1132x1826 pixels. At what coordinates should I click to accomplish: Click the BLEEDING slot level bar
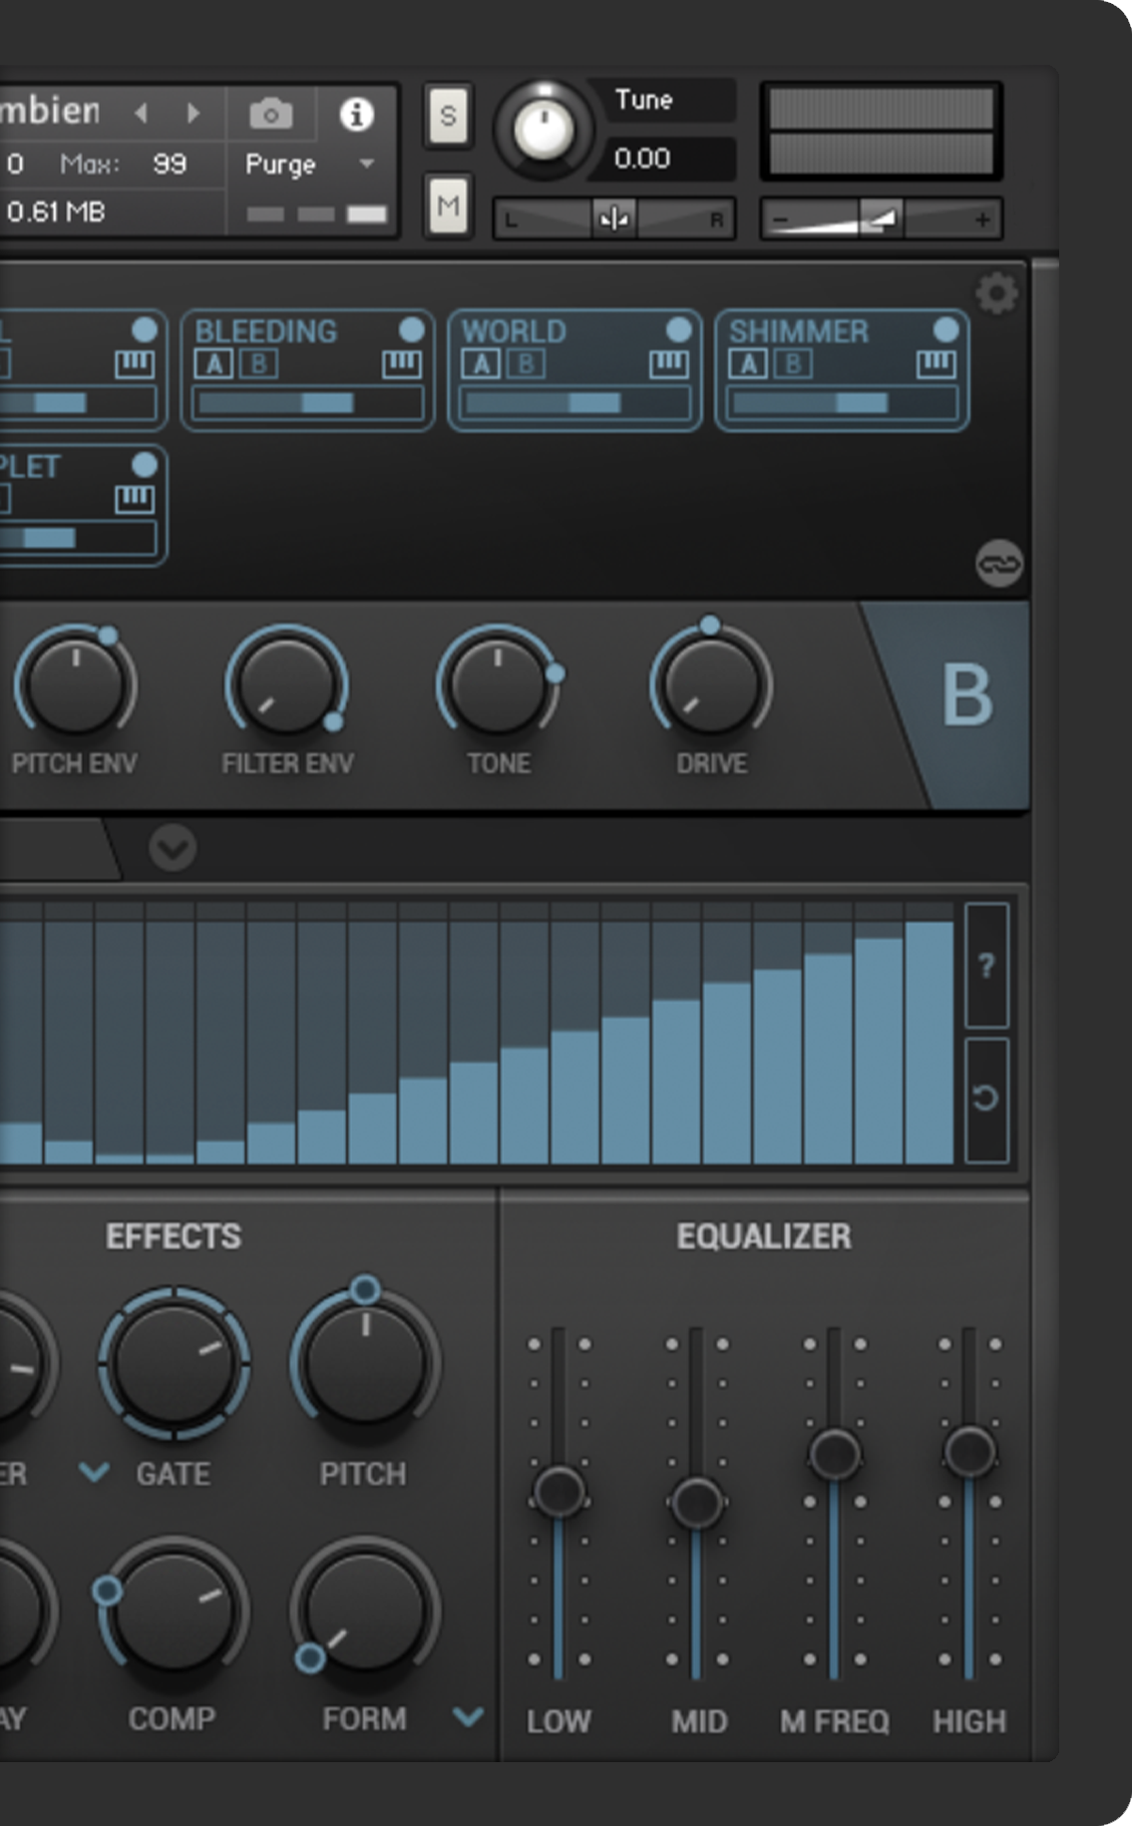pos(307,403)
